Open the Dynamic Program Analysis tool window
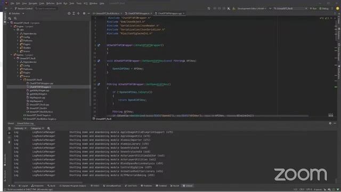 pyautogui.click(x=73, y=186)
